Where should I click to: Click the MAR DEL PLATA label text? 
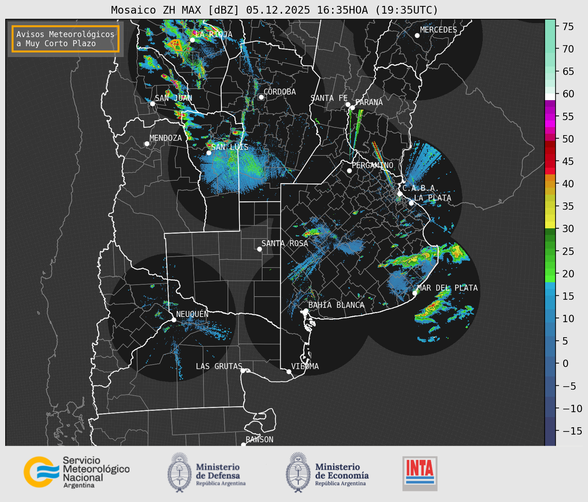pos(447,288)
